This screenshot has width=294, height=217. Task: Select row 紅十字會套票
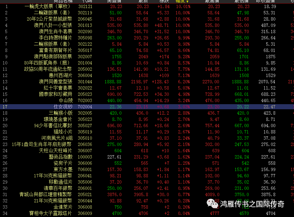pyautogui.click(x=147, y=88)
